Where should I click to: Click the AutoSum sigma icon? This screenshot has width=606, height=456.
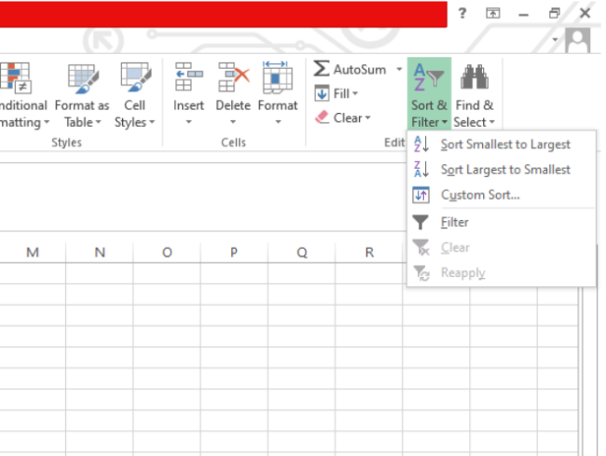click(x=322, y=70)
